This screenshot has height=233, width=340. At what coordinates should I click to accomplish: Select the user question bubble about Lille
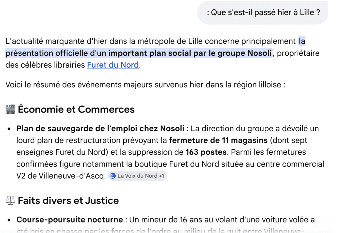[263, 12]
